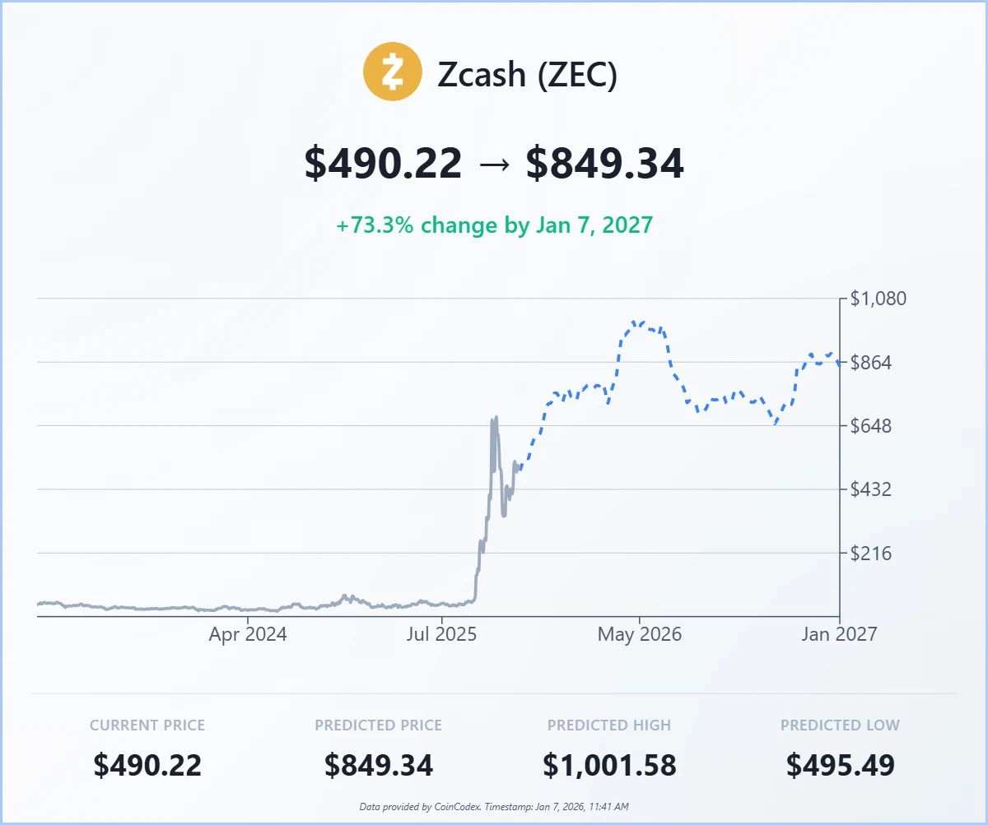Screen dimensions: 988x825
Task: Select the $864 y-axis label
Action: tap(873, 362)
